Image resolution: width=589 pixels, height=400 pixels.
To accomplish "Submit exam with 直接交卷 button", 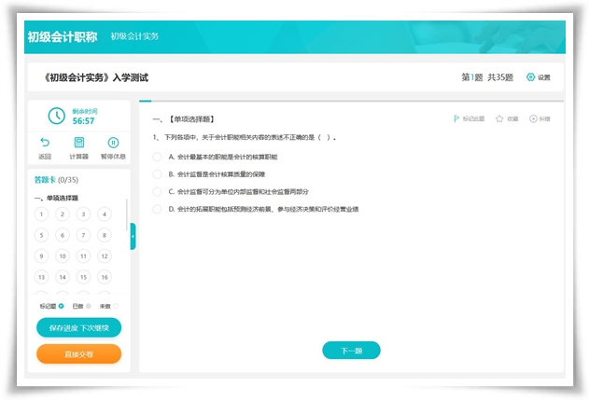I will tap(78, 354).
